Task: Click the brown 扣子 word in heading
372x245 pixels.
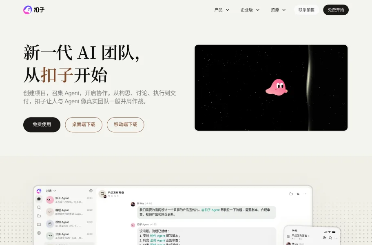Action: (x=57, y=75)
